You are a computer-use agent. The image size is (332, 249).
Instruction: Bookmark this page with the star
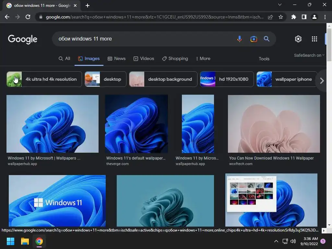click(281, 17)
